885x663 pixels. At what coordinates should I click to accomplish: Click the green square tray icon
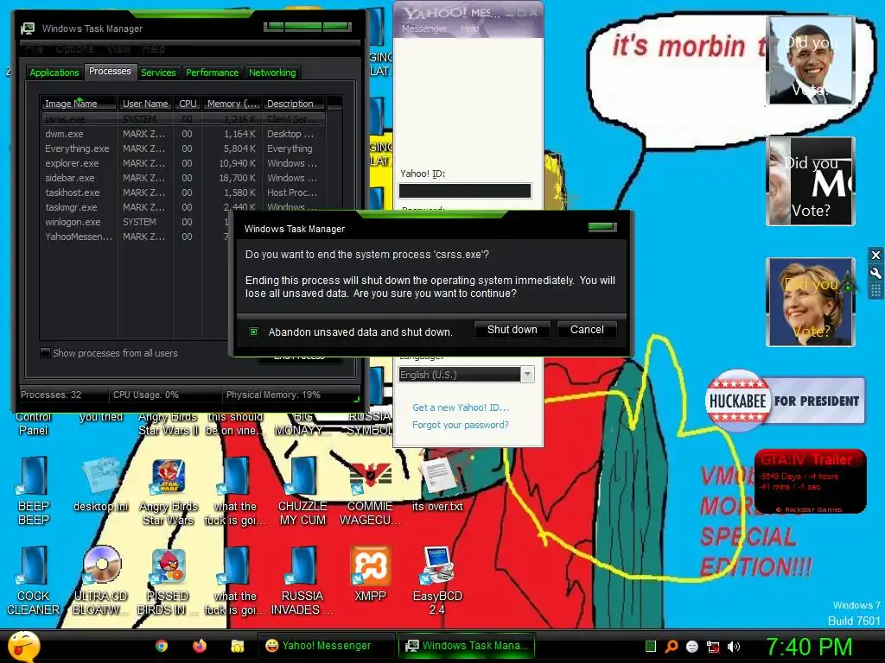651,647
